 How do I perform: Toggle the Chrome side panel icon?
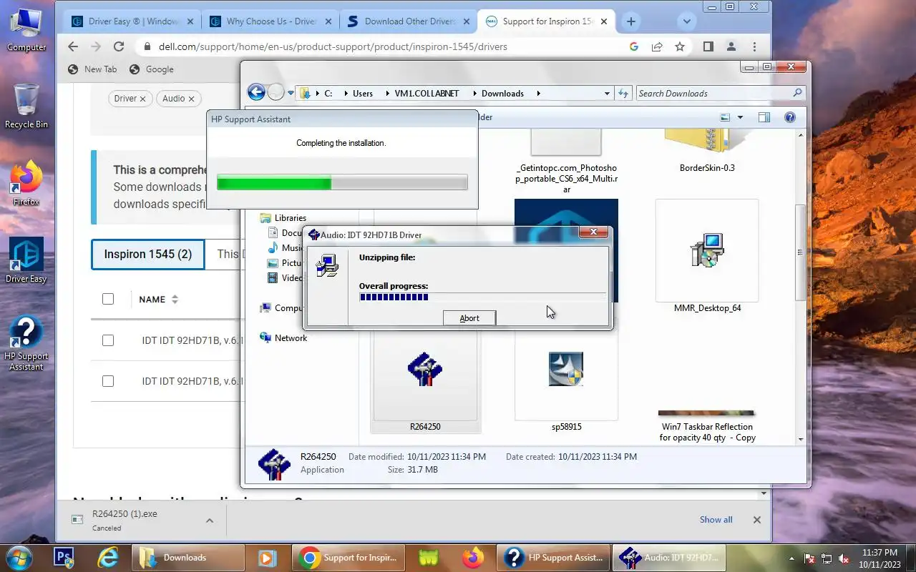[x=708, y=46]
